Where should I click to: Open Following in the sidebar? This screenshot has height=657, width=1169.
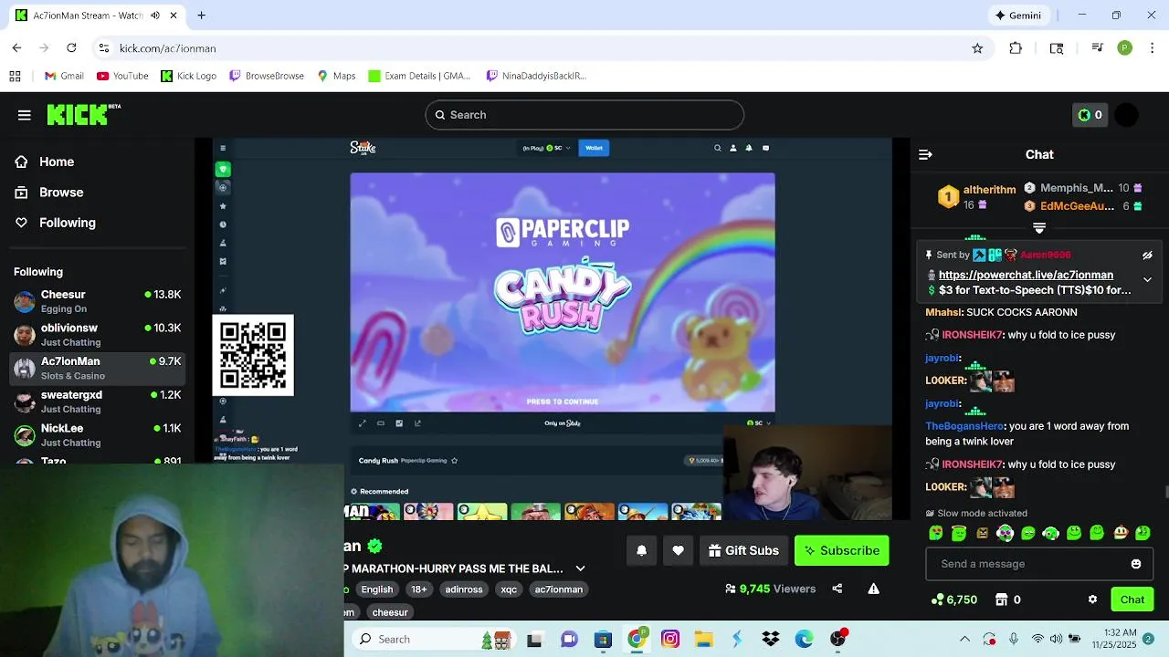[67, 223]
